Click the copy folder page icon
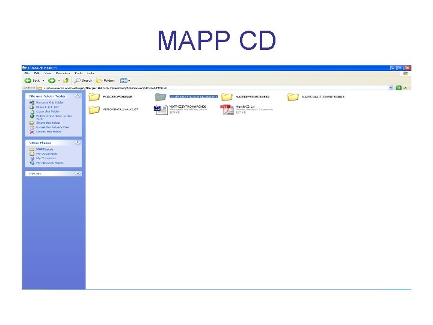 tap(32, 112)
